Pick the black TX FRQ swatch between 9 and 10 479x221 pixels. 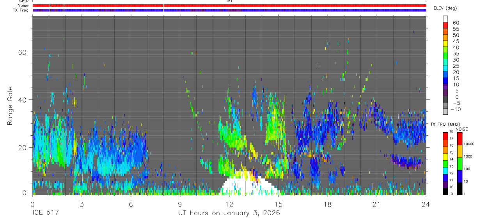(x=445, y=191)
